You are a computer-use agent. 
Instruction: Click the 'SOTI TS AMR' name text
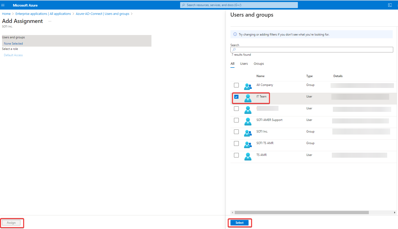265,143
